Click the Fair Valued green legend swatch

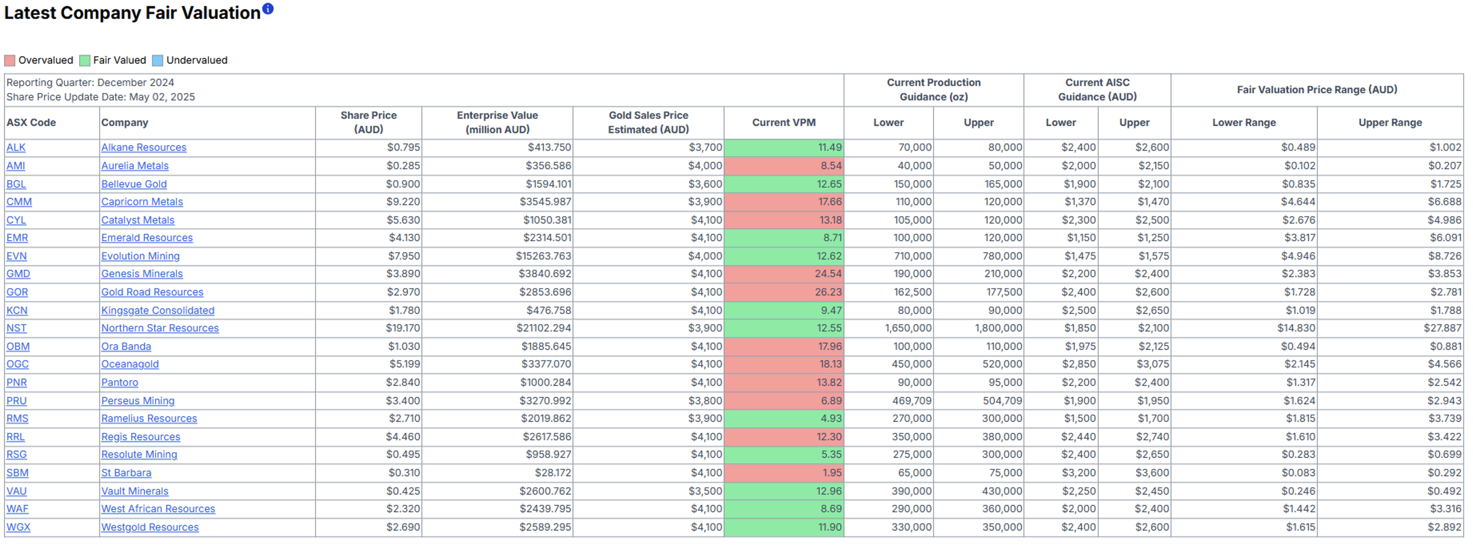(84, 61)
